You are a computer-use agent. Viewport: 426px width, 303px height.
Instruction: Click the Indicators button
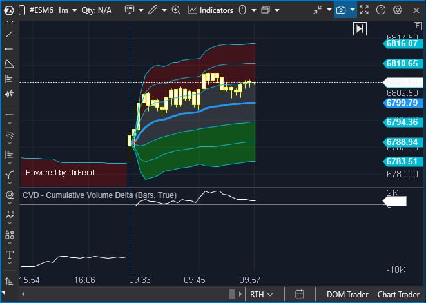[211, 10]
